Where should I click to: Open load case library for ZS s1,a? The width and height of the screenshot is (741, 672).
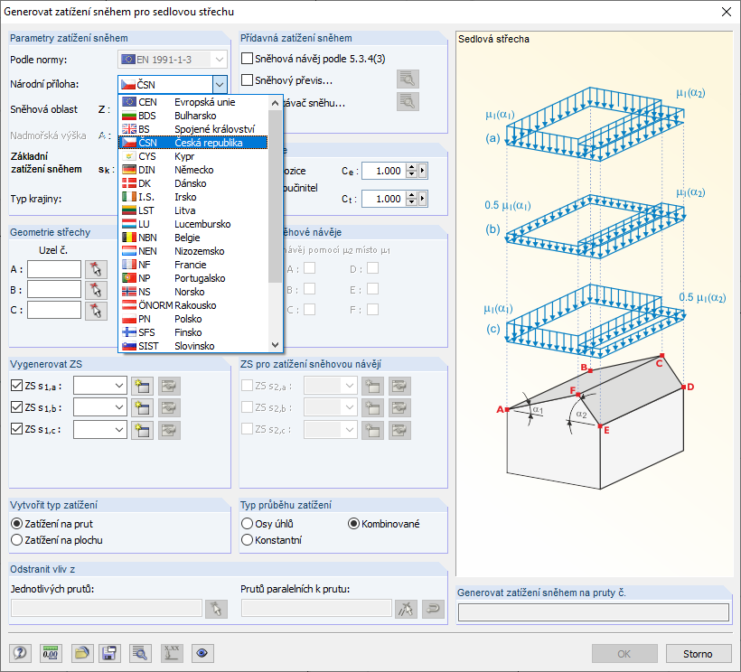[169, 387]
